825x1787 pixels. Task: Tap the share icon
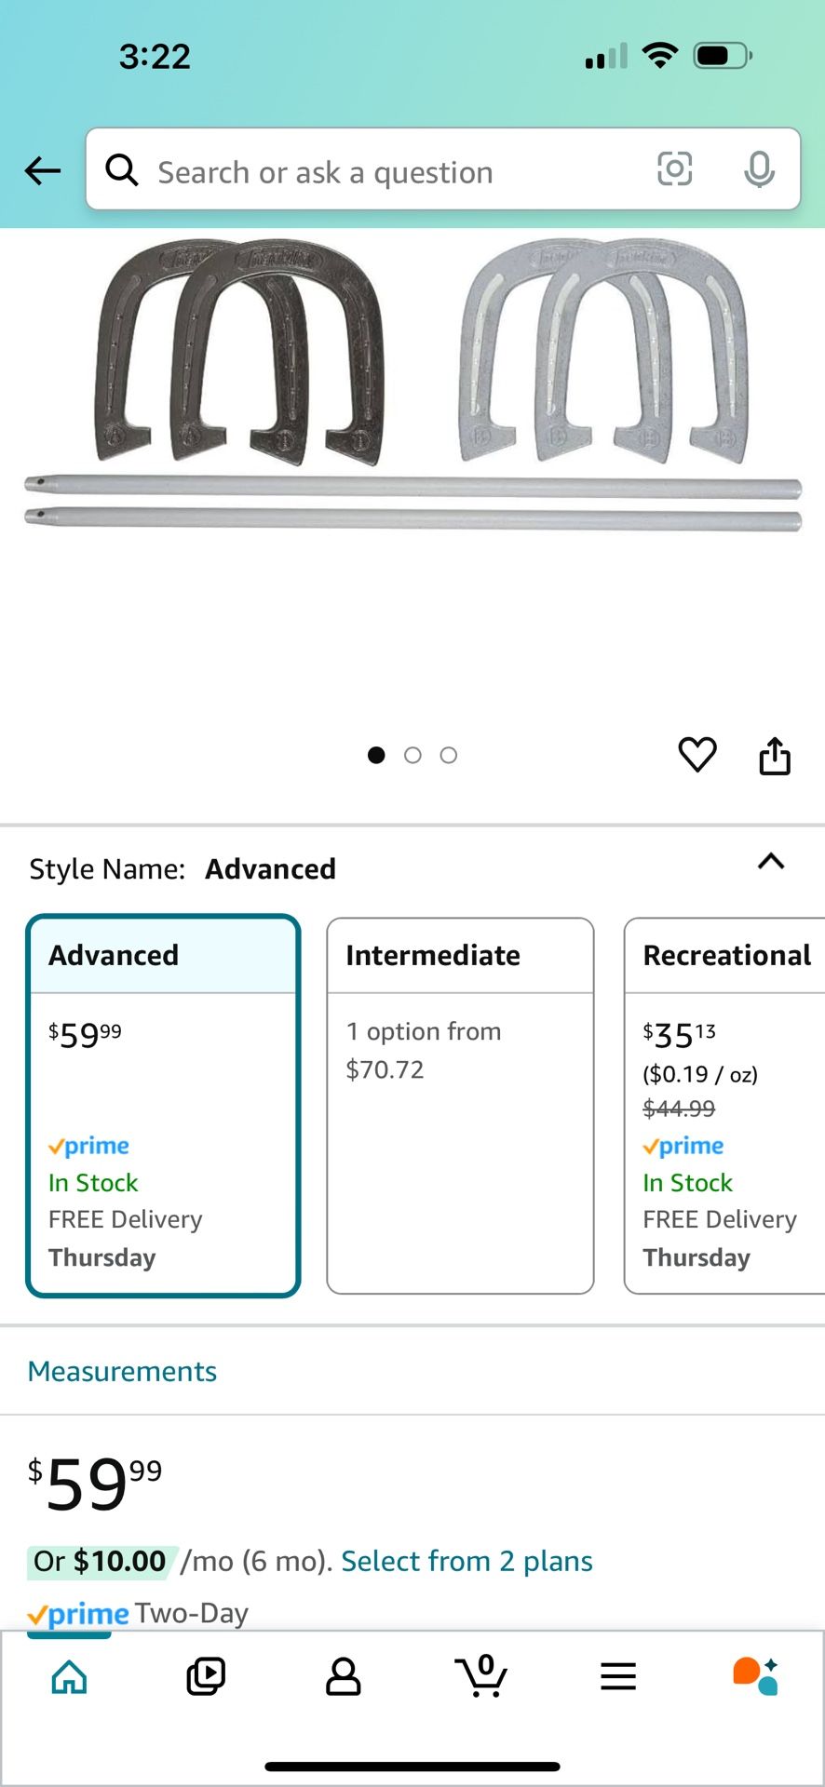point(775,756)
